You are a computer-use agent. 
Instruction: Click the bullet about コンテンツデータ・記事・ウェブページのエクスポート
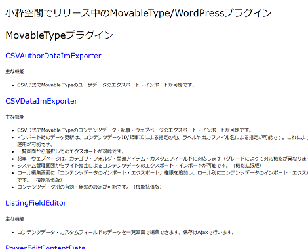(x=134, y=130)
